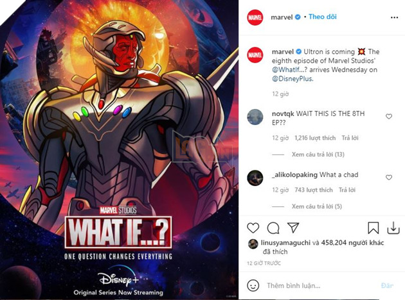This screenshot has width=405, height=300.
Task: Save post with the bookmark icon
Action: coord(373,228)
